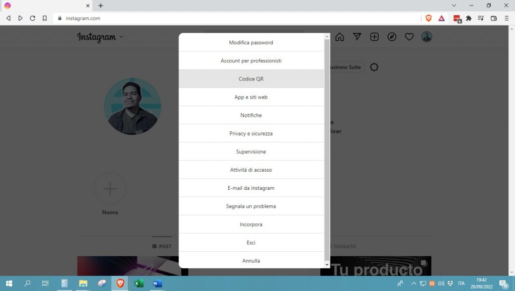
Task: Open Instagram home feed icon
Action: click(x=339, y=37)
